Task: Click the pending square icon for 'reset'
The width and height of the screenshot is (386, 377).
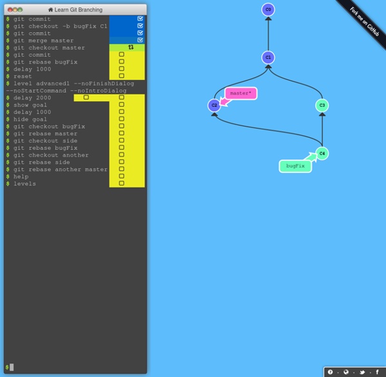Action: 122,76
